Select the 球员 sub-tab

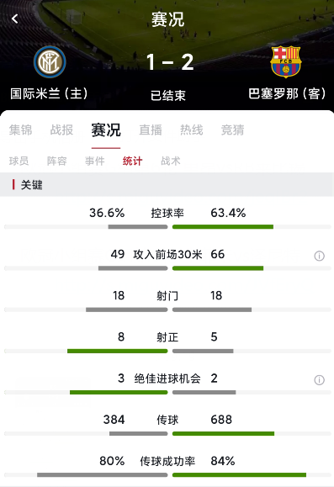19,161
